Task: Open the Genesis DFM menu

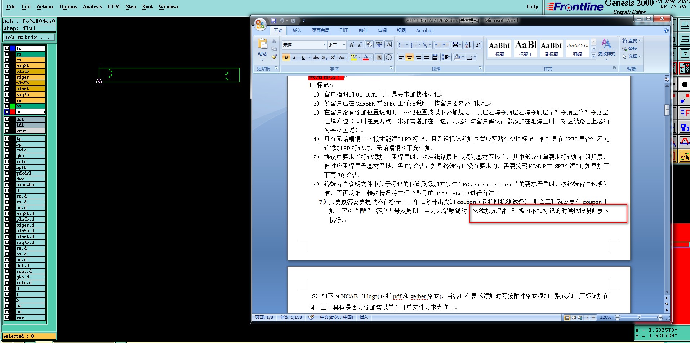Action: coord(114,6)
